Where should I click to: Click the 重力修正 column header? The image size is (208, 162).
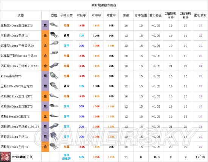(155, 15)
